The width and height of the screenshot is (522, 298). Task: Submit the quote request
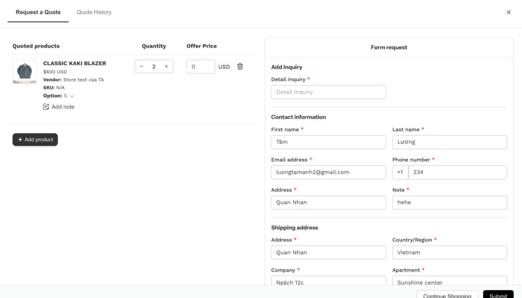click(x=498, y=294)
